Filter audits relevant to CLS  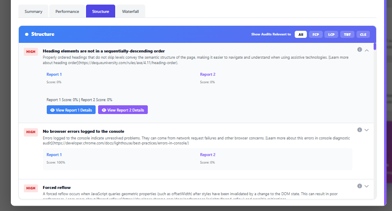[363, 35]
